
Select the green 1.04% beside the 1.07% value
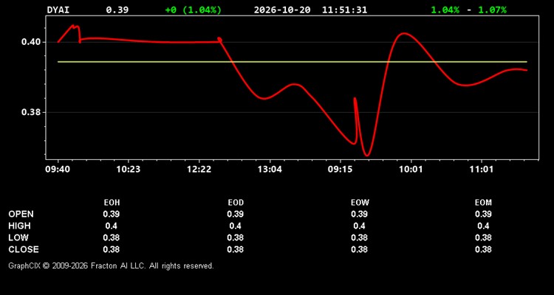pos(445,10)
